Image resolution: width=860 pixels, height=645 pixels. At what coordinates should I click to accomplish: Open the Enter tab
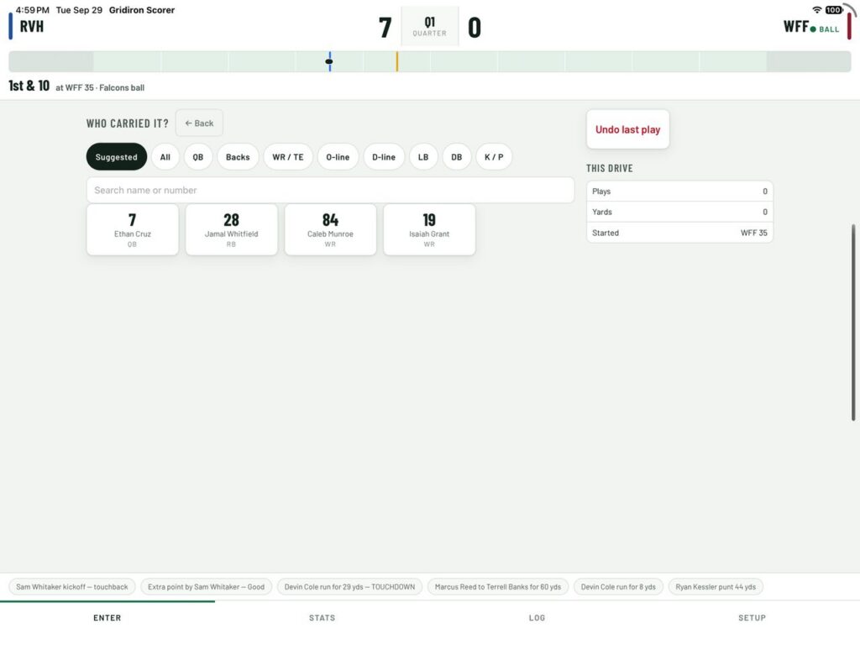click(107, 617)
